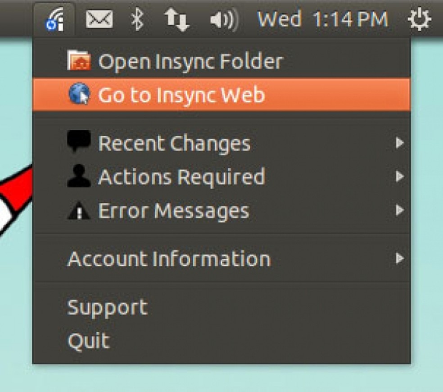Click Support in the Insync menu
This screenshot has width=443, height=392.
coord(107,307)
